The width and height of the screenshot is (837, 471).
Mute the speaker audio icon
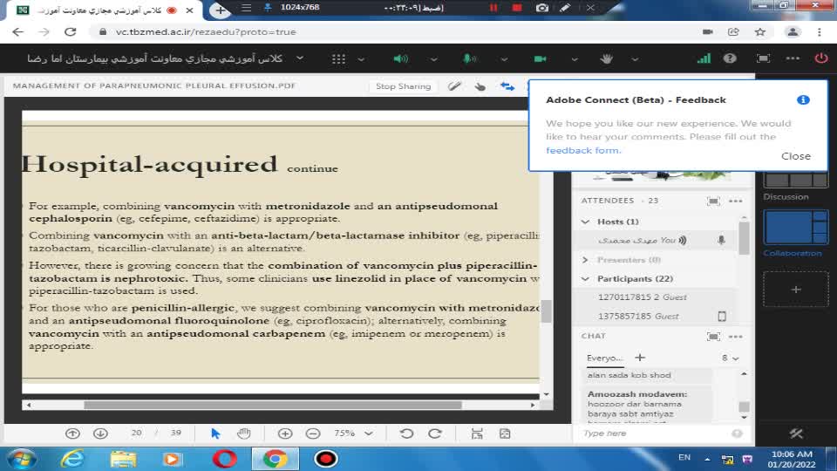tap(400, 58)
